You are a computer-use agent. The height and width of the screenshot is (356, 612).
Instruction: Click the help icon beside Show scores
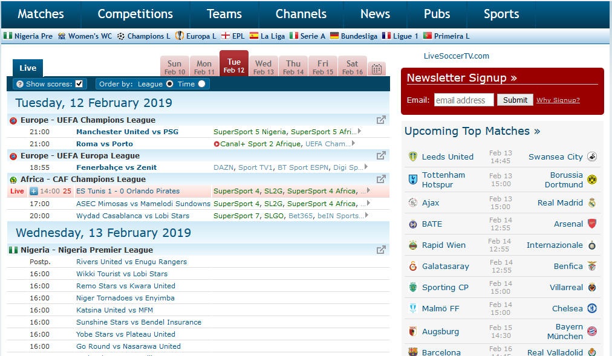point(20,83)
